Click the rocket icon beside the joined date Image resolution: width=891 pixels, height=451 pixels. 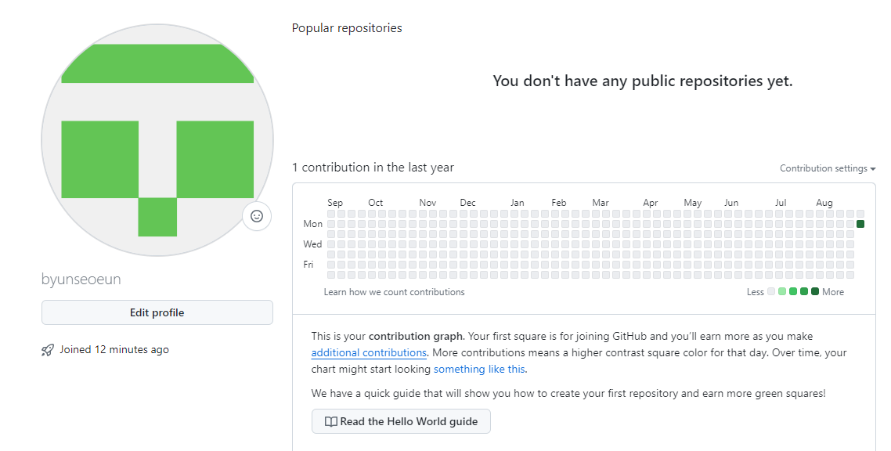(48, 350)
